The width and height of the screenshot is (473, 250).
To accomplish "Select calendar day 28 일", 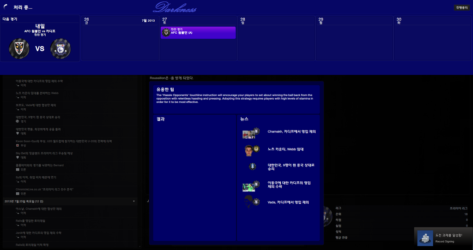I will tap(276, 38).
